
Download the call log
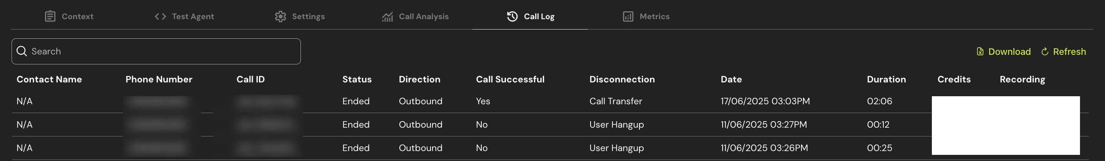pyautogui.click(x=1009, y=52)
